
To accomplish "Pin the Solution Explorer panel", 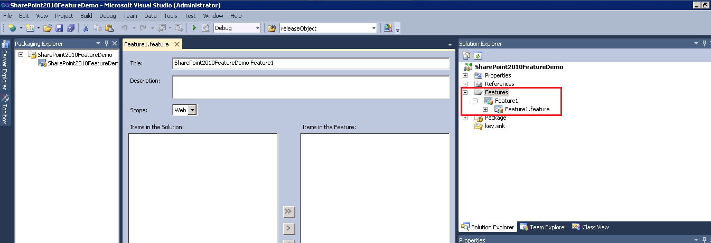I will [x=703, y=44].
